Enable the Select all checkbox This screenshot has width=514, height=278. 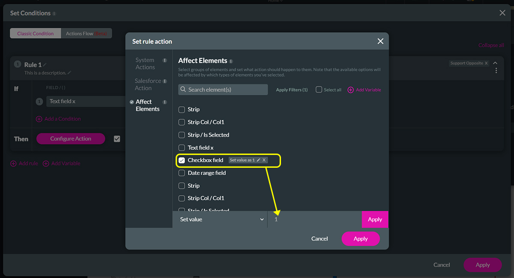(319, 90)
